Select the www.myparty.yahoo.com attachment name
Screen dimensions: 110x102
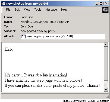coord(49,36)
